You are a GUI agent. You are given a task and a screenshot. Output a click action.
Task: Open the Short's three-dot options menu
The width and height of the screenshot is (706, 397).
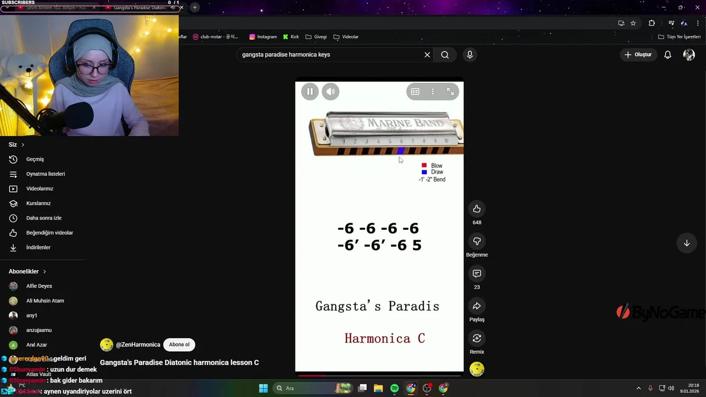tap(432, 92)
